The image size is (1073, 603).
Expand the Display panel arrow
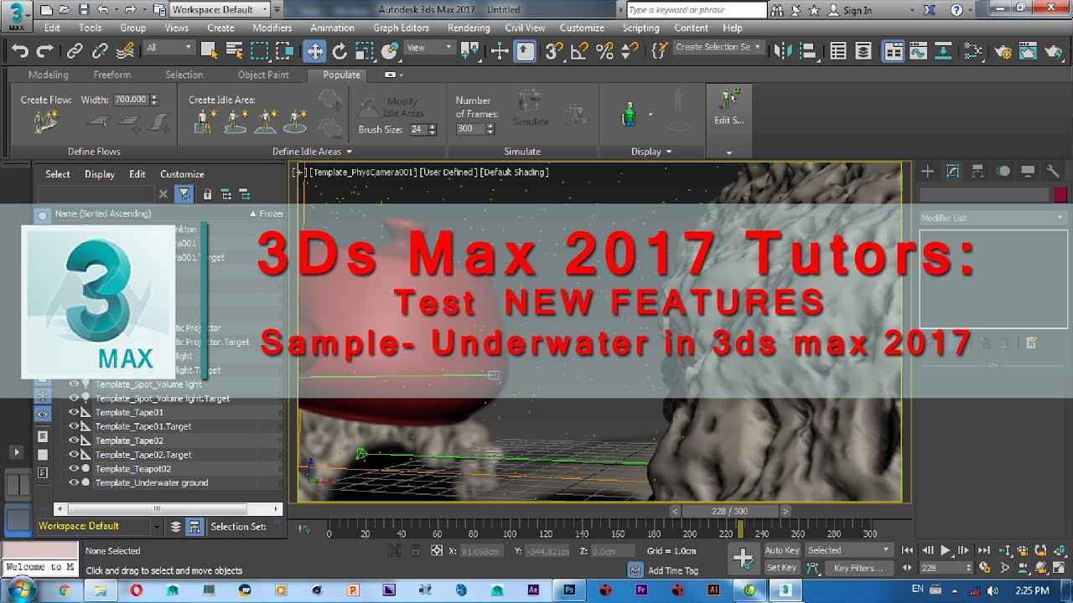pyautogui.click(x=668, y=152)
